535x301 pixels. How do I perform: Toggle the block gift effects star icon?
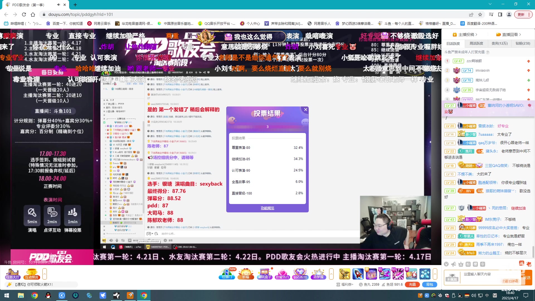(529, 264)
